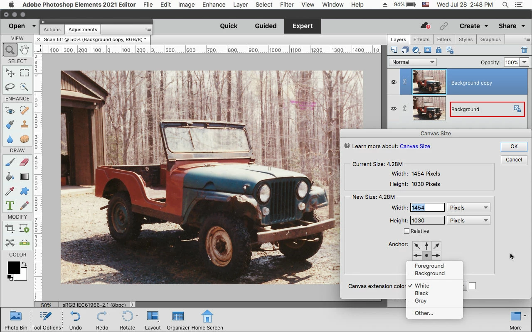Select the Custom Shape tool
Image resolution: width=532 pixels, height=332 pixels.
[x=25, y=191]
